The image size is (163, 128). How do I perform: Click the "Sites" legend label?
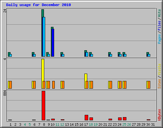point(159,84)
